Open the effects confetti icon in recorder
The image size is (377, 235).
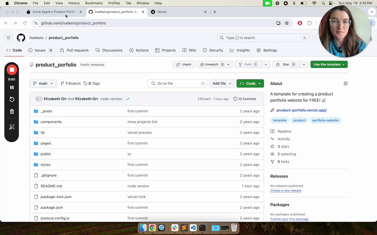click(11, 127)
